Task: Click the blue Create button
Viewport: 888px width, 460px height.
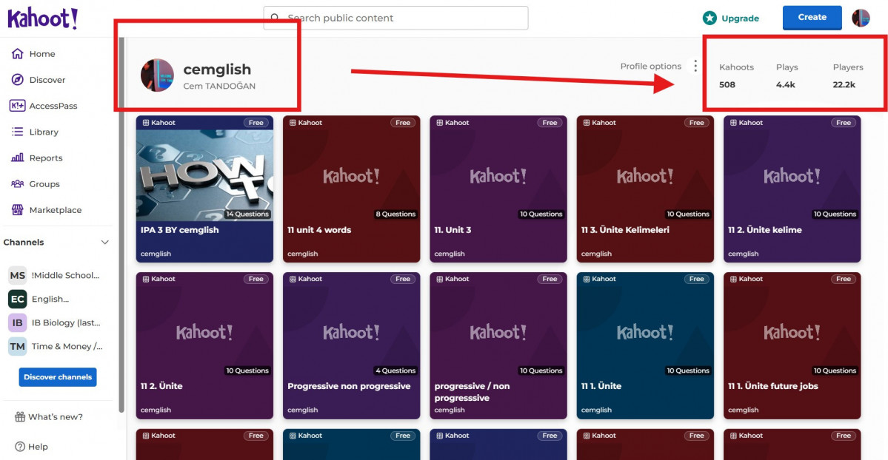Action: click(812, 17)
